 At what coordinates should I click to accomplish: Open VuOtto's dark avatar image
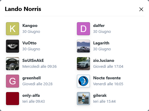[13, 46]
